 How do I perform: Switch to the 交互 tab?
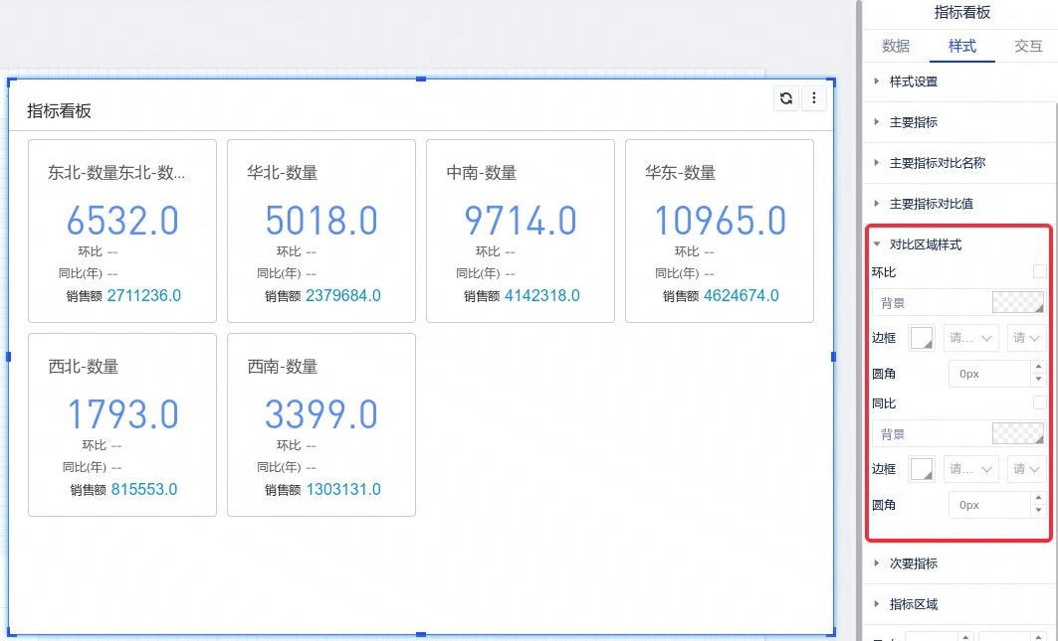[1028, 46]
